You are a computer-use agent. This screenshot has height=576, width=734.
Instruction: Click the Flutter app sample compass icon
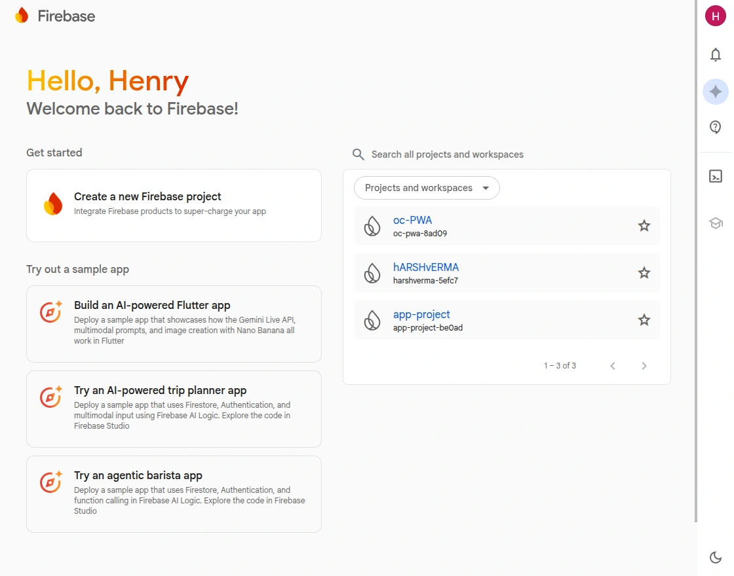click(51, 312)
